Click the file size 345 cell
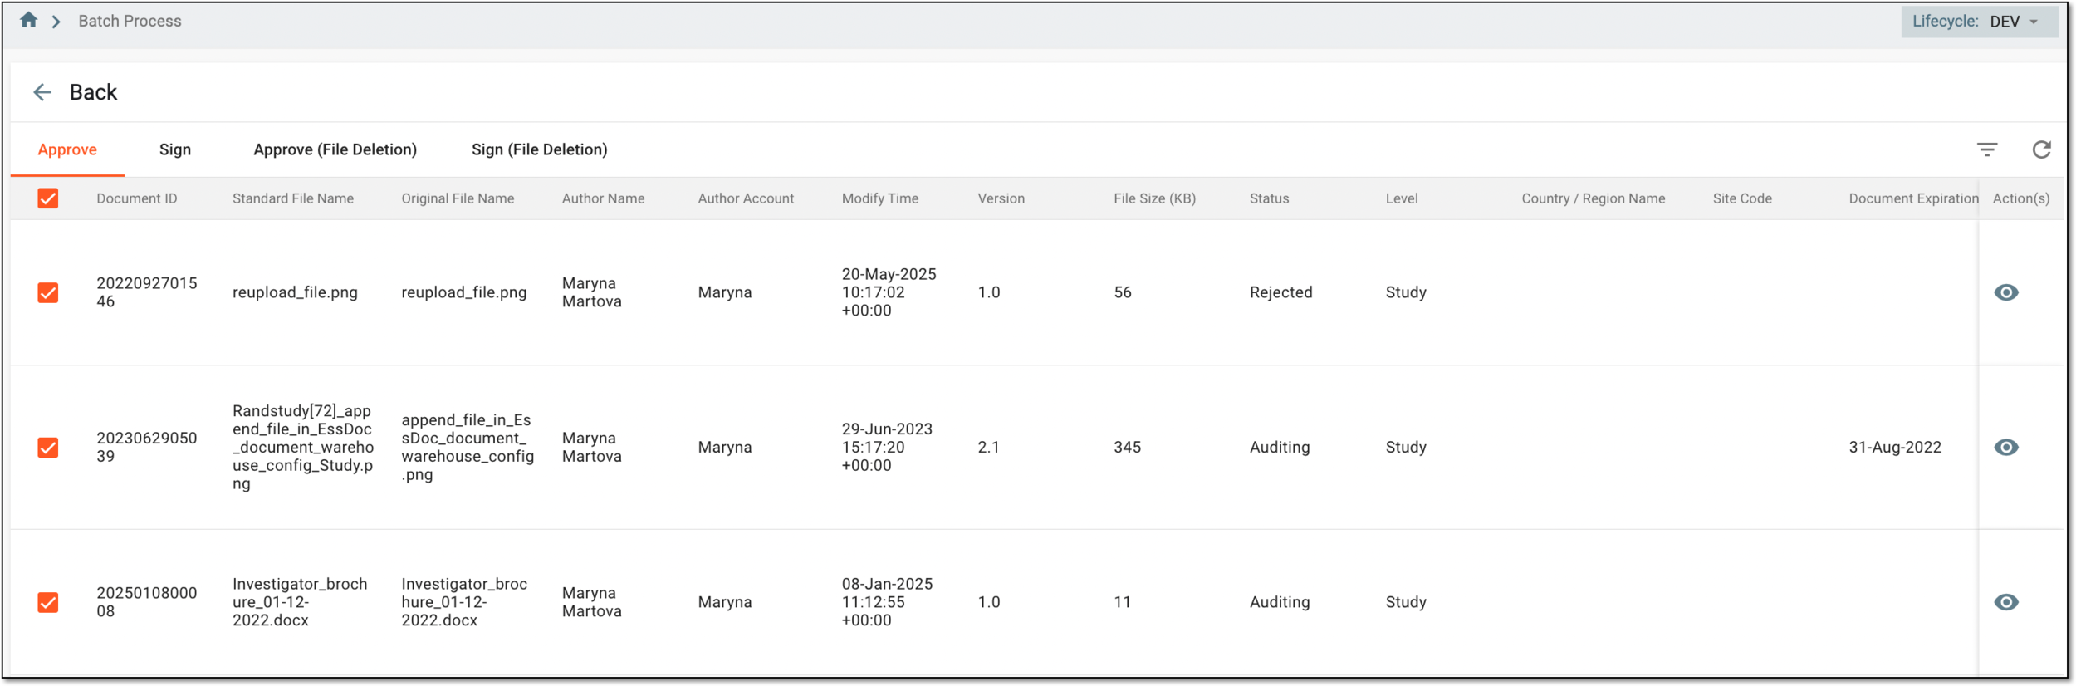Screen dimensions: 2076x686 pyautogui.click(x=1127, y=447)
